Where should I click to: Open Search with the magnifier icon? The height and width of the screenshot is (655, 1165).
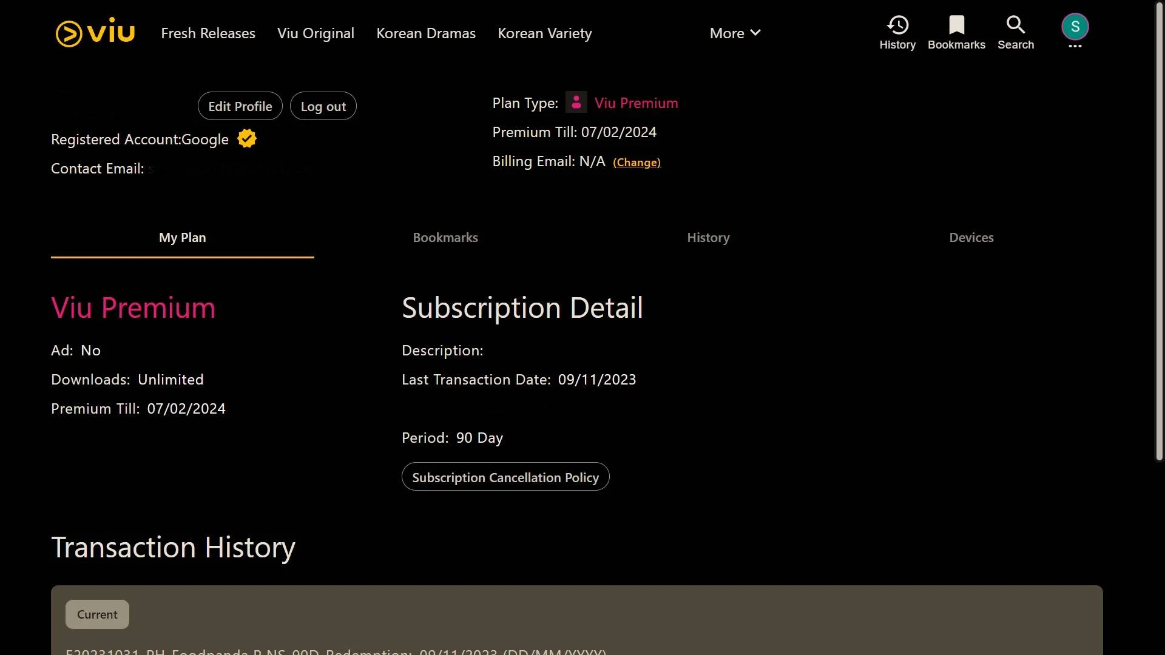(1016, 25)
